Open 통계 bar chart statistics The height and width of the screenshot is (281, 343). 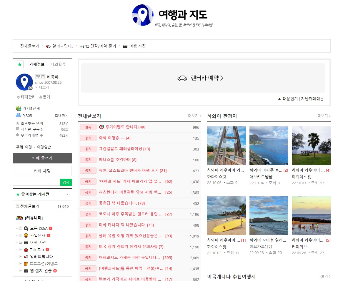coord(44,97)
